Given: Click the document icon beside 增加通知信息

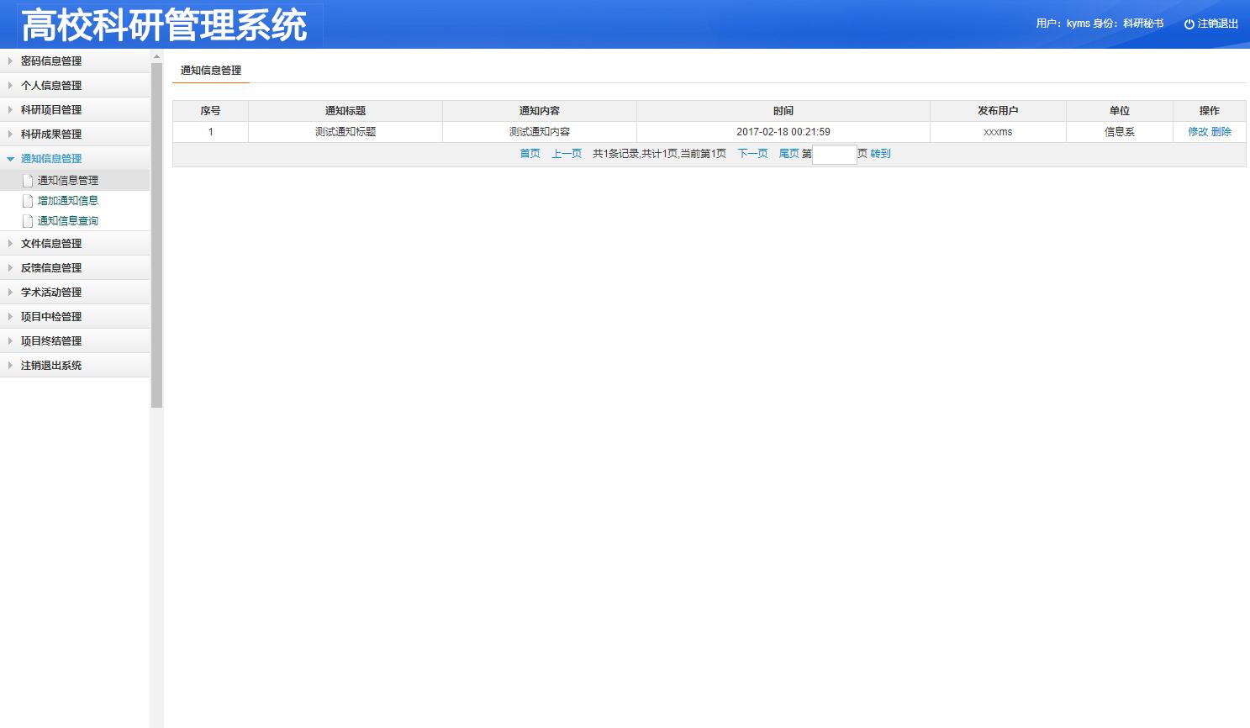Looking at the screenshot, I should pyautogui.click(x=28, y=200).
